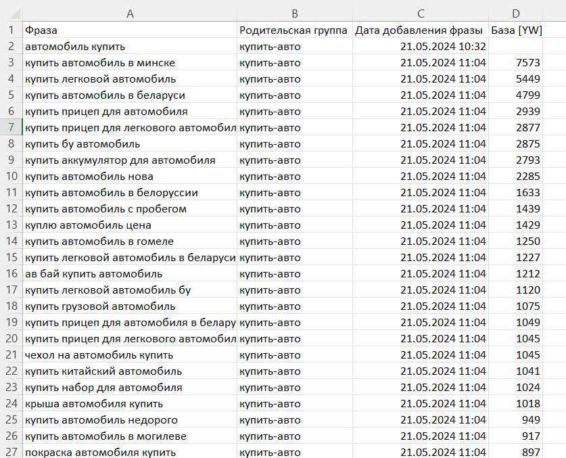Select cell 'купить автомобиль в минске'

pos(130,62)
